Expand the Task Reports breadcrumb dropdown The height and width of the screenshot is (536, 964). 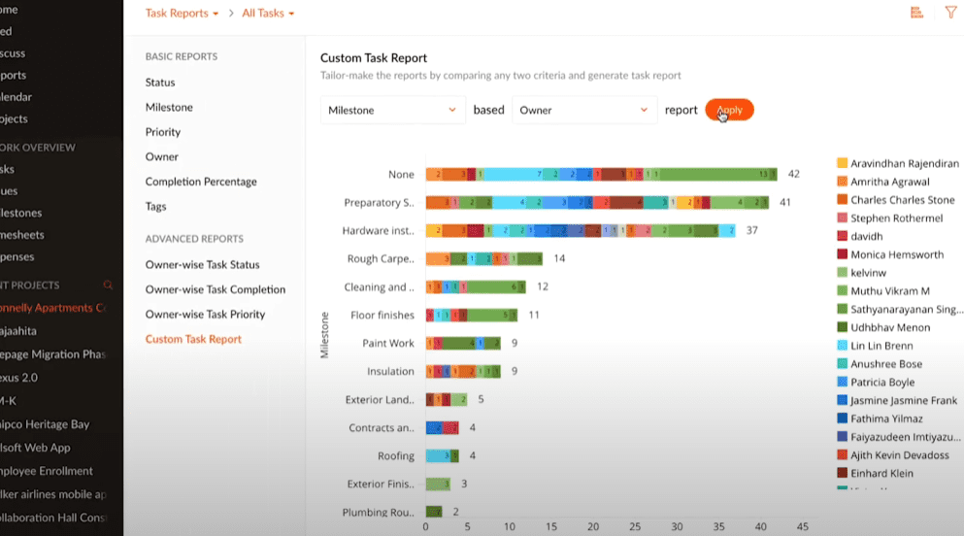point(182,14)
